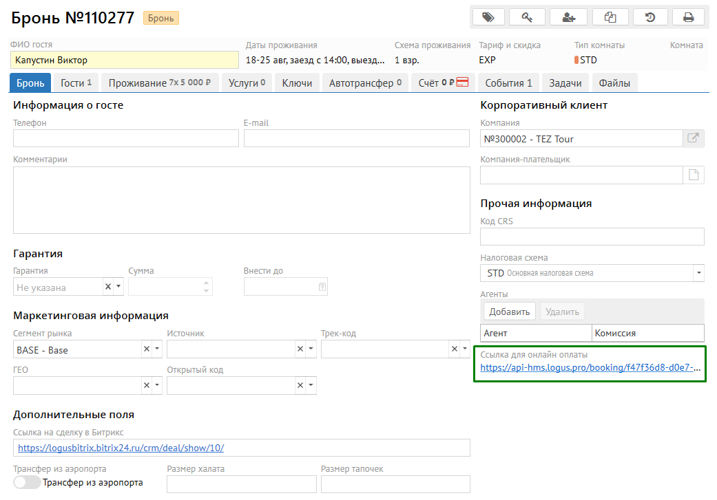
Task: Click the Добавить agent button
Action: point(510,312)
